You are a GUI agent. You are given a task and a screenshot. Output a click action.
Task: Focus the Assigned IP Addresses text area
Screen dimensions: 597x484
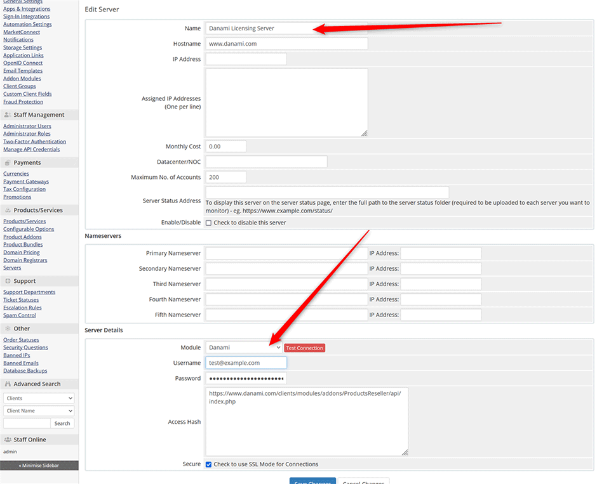286,103
